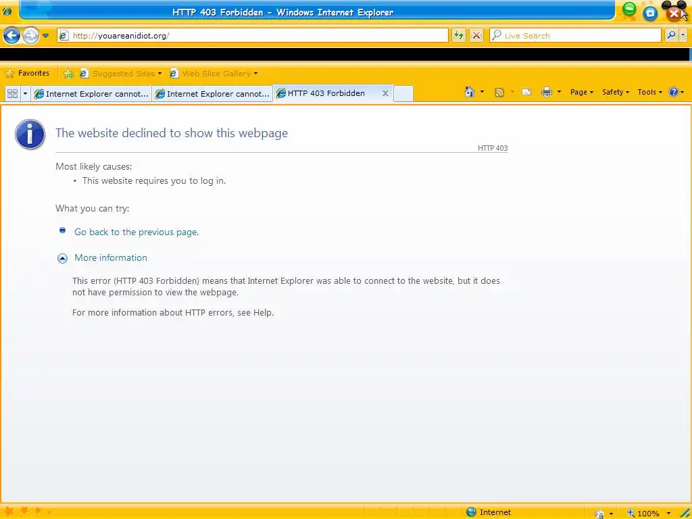Go back with the Back arrow button
692x519 pixels.
(x=12, y=35)
